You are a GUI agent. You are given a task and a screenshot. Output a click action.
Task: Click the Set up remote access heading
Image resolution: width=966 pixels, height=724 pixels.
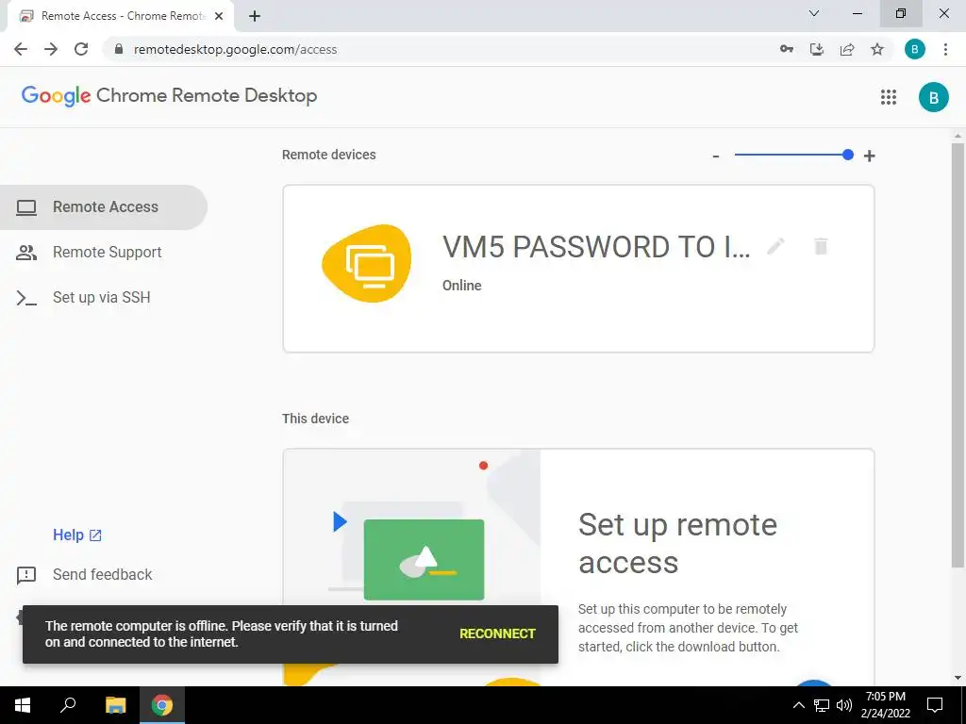click(x=677, y=543)
